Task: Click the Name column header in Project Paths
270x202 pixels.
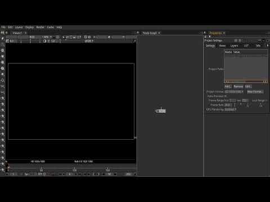Action: point(228,52)
